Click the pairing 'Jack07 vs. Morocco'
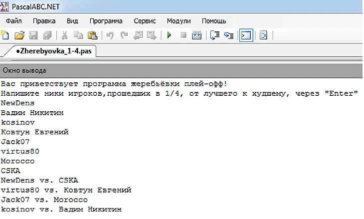This screenshot has height=219, width=364. click(x=44, y=200)
